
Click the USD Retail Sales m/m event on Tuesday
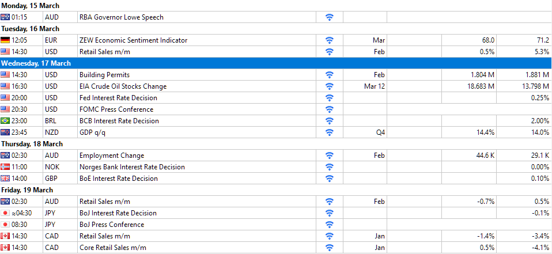click(x=105, y=52)
